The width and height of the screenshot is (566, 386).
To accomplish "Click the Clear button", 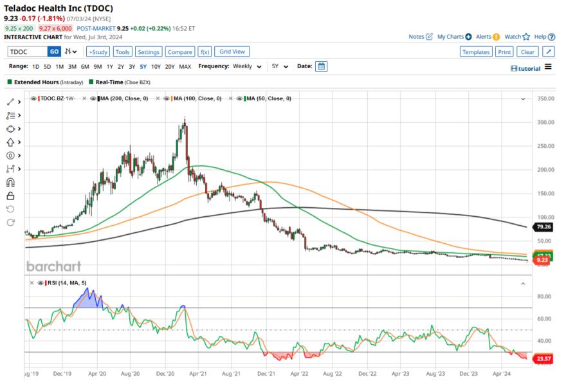I will pyautogui.click(x=527, y=51).
